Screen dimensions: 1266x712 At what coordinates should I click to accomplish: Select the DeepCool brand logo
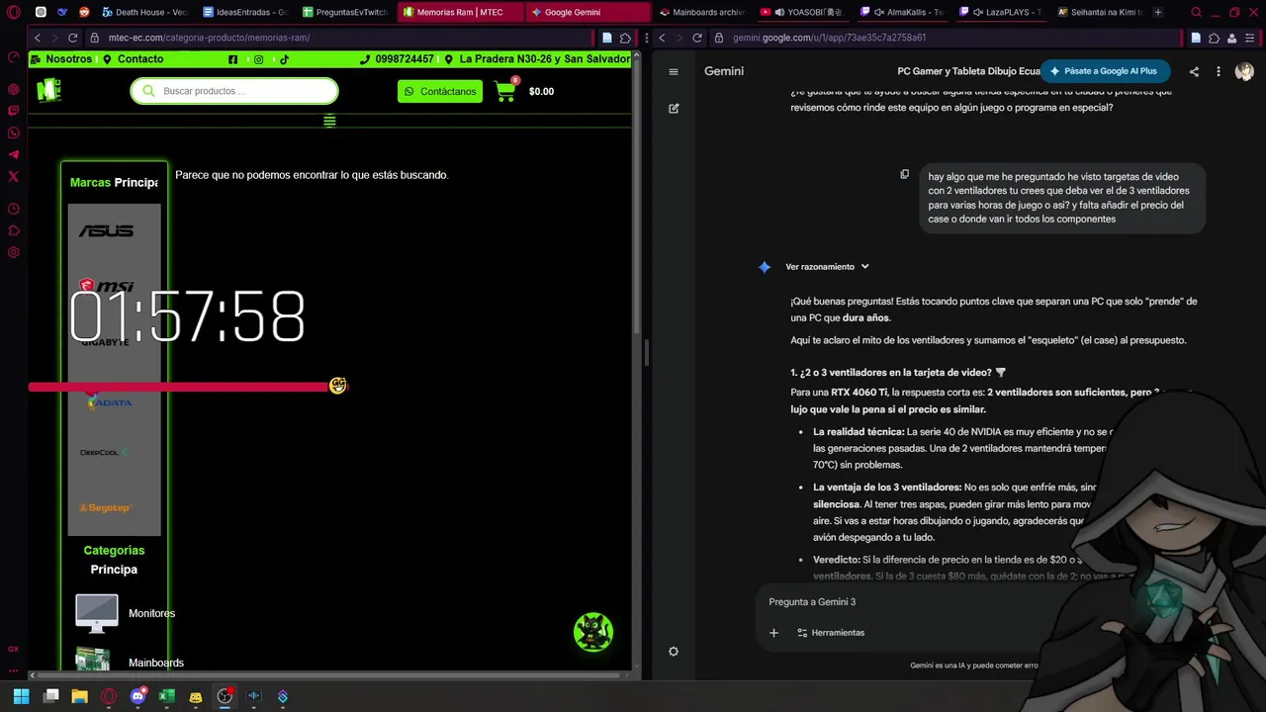(x=104, y=452)
